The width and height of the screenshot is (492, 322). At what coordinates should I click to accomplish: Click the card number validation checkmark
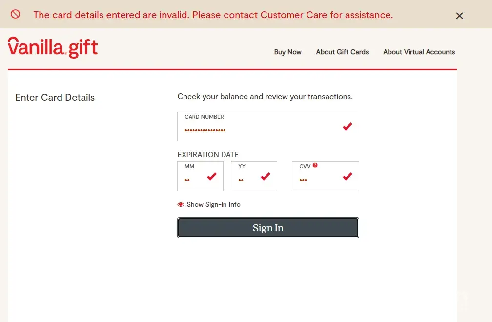348,127
